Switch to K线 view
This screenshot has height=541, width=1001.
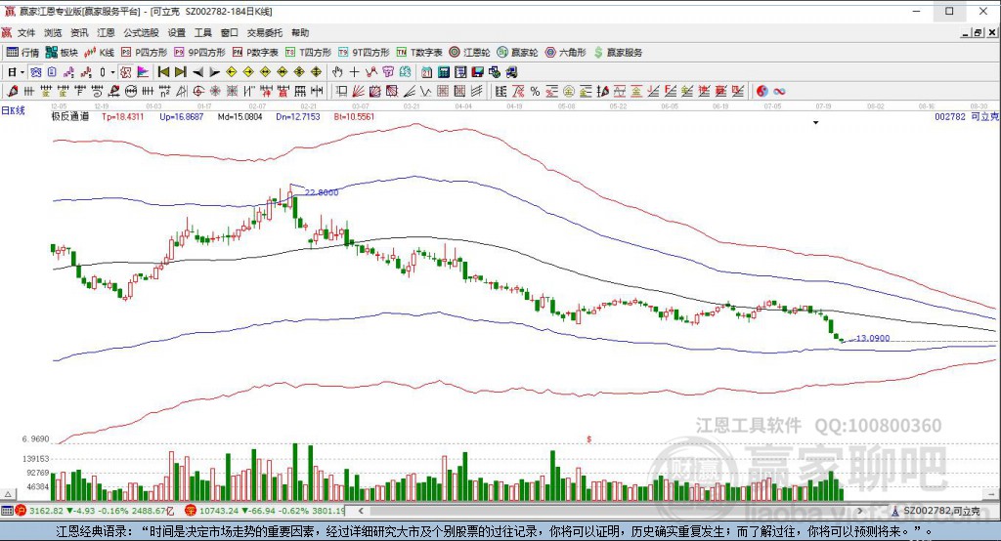(x=100, y=53)
